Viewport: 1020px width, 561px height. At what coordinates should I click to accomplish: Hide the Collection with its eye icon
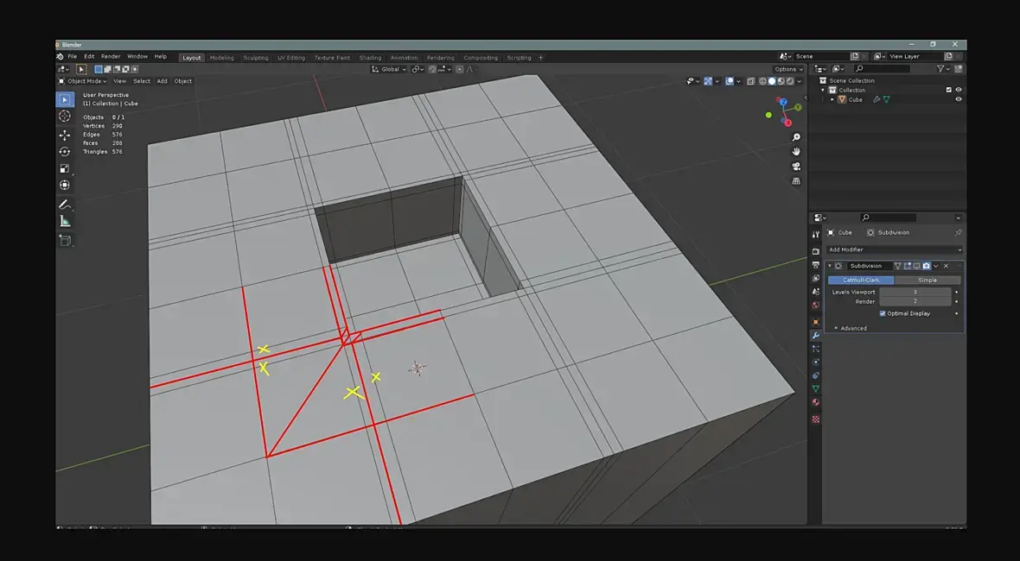(x=959, y=91)
